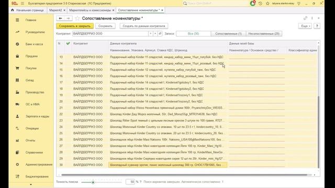Click the horizontal table scrollbar

[184, 175]
